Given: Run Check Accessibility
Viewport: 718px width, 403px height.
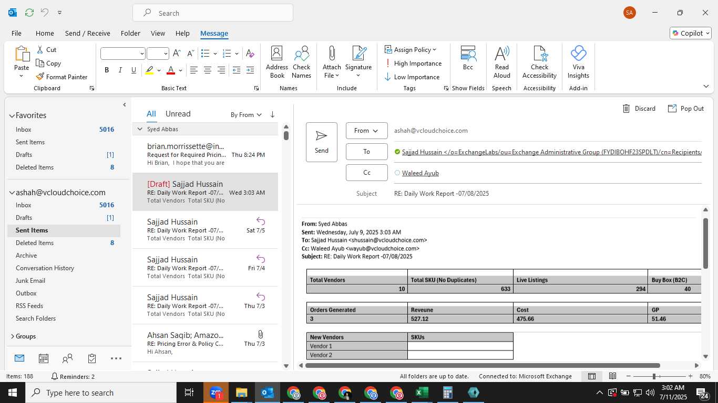Looking at the screenshot, I should pos(539,62).
